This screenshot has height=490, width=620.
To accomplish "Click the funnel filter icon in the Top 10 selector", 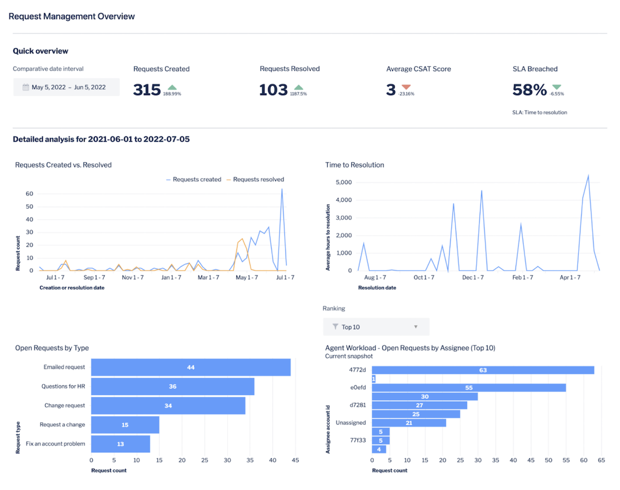I will click(x=334, y=326).
